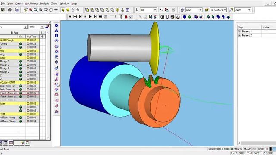Toggle GRID in status bar
This screenshot has height=155, width=276.
pos(261,149)
